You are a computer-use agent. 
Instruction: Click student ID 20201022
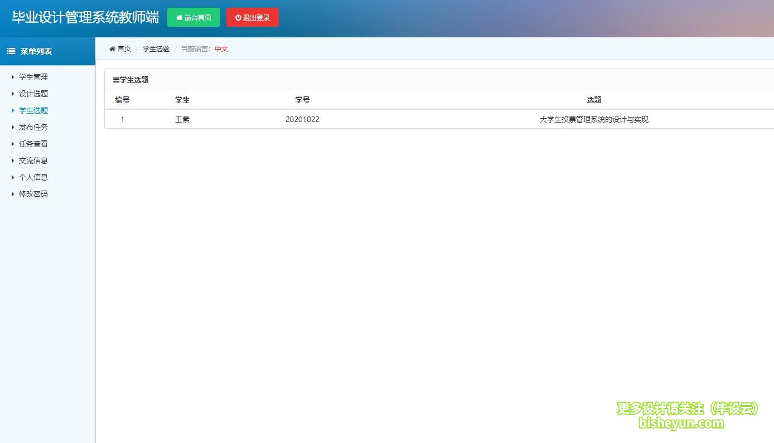pos(302,119)
